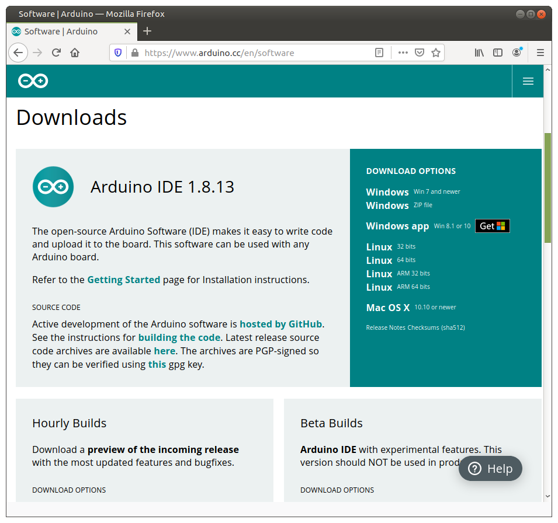Open the Firefox library icon
Image resolution: width=558 pixels, height=523 pixels.
click(x=479, y=53)
